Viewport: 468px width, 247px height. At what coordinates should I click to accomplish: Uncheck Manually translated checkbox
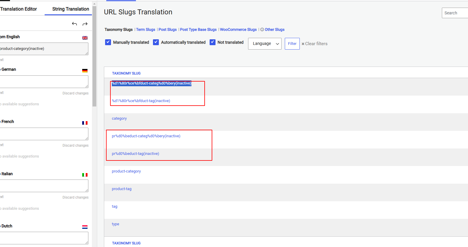coord(108,42)
